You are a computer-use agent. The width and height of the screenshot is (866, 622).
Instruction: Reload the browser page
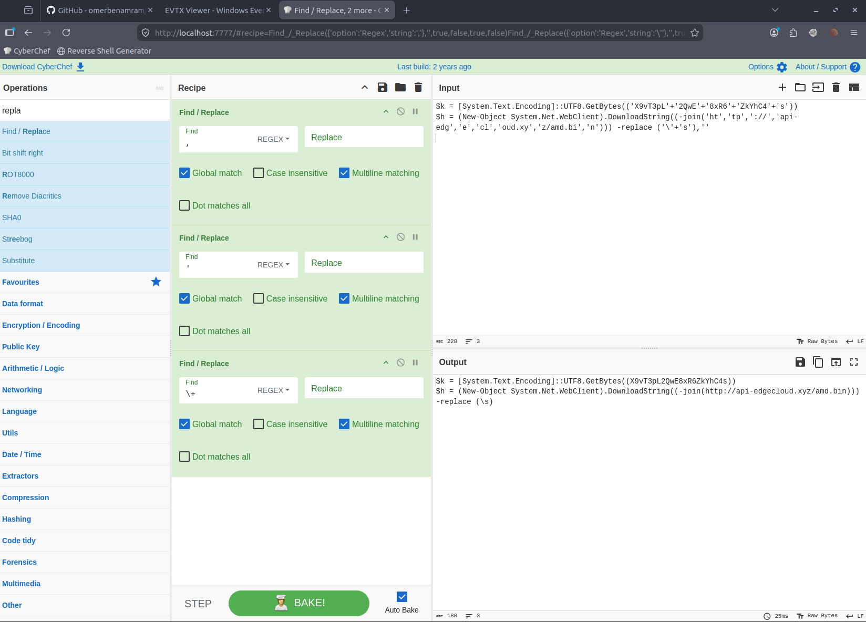click(66, 33)
